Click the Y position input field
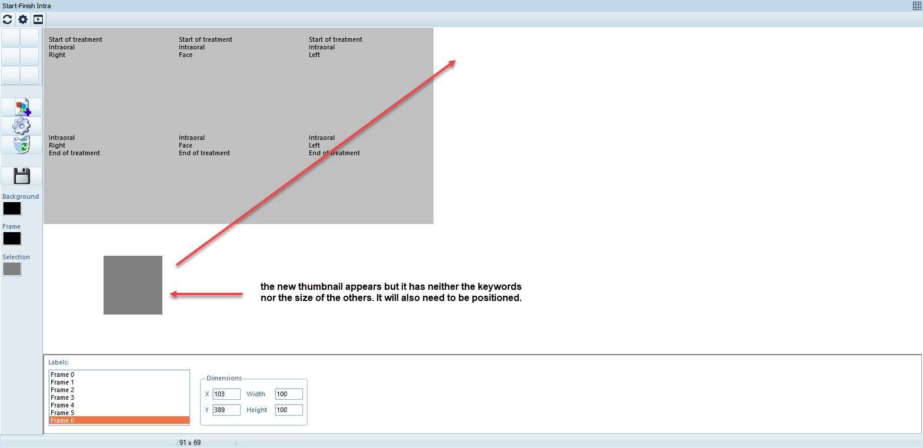The image size is (923, 448). 226,410
